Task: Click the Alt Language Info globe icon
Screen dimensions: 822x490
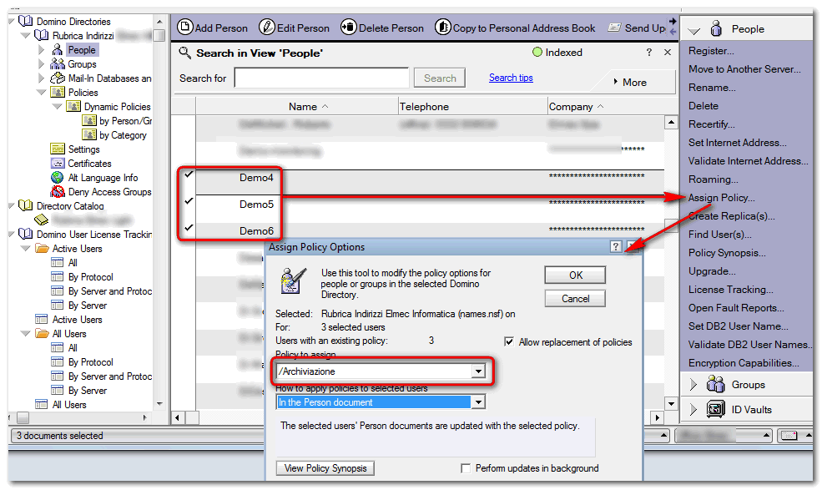Action: pyautogui.click(x=57, y=177)
